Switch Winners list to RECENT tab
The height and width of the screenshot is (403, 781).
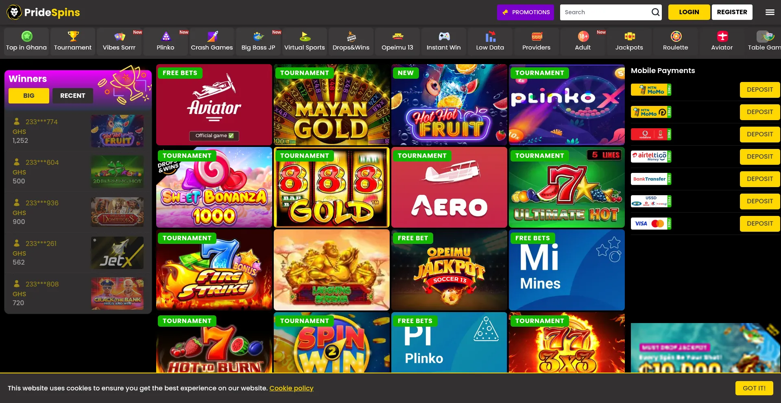pyautogui.click(x=73, y=96)
